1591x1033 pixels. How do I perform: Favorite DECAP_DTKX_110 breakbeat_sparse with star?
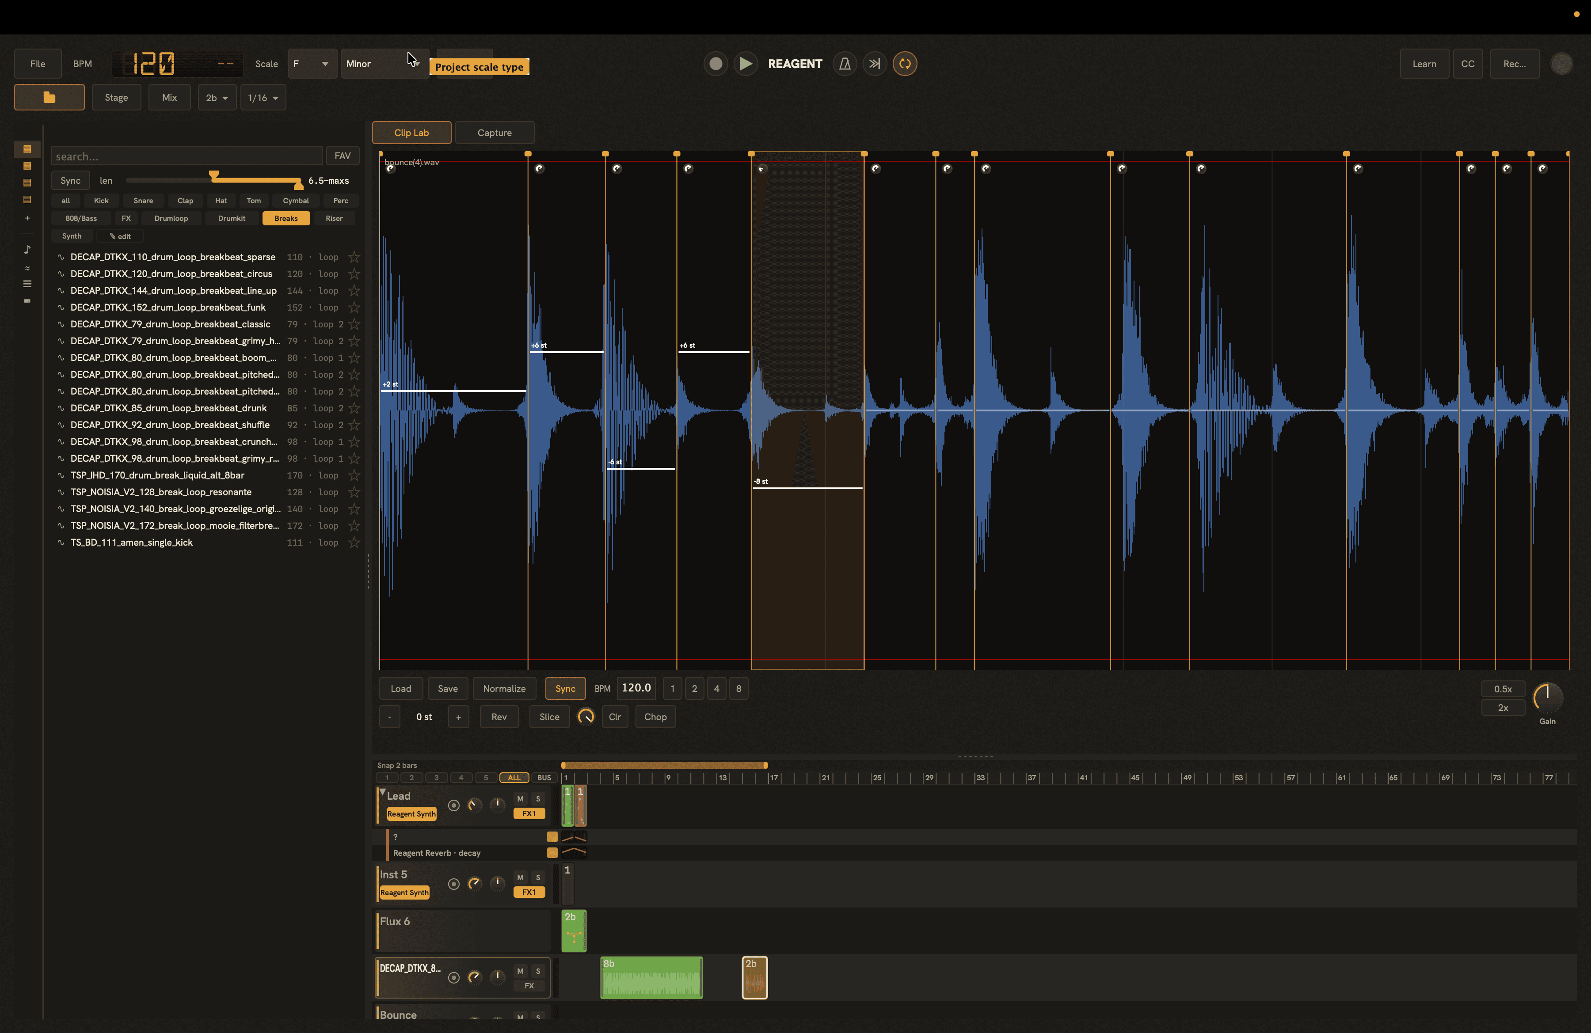coord(354,257)
